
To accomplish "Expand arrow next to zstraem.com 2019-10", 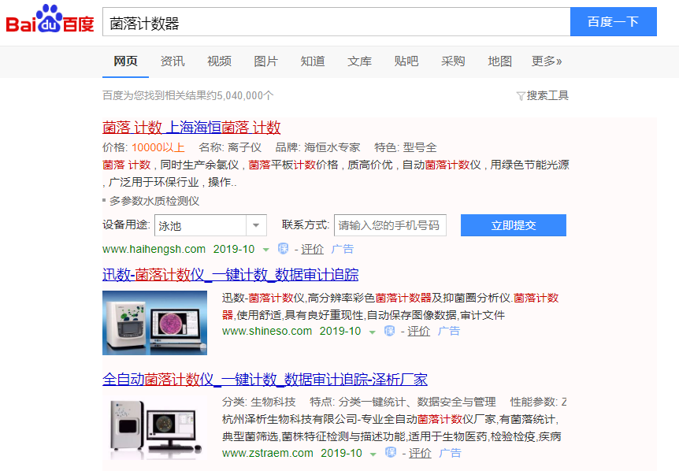I will coord(373,454).
